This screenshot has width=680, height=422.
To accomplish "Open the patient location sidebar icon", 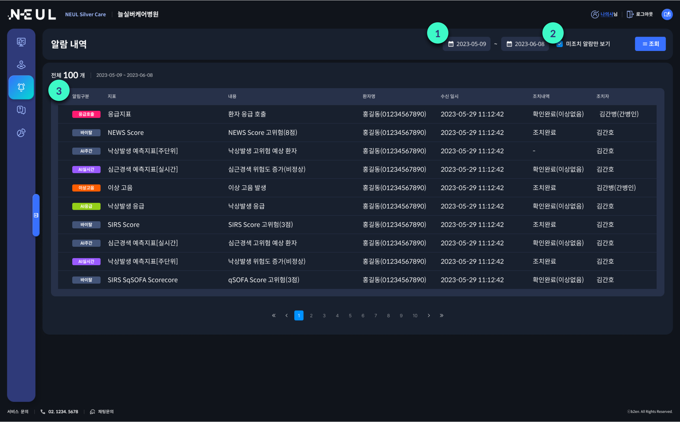I will (21, 65).
